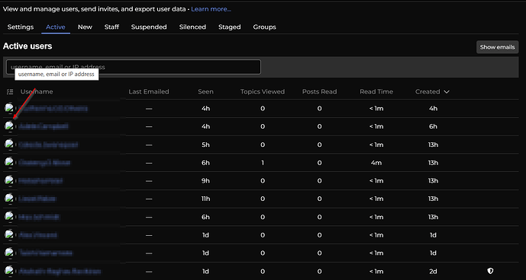Sort by Created using the chevron arrow
The height and width of the screenshot is (280, 526).
pos(447,91)
